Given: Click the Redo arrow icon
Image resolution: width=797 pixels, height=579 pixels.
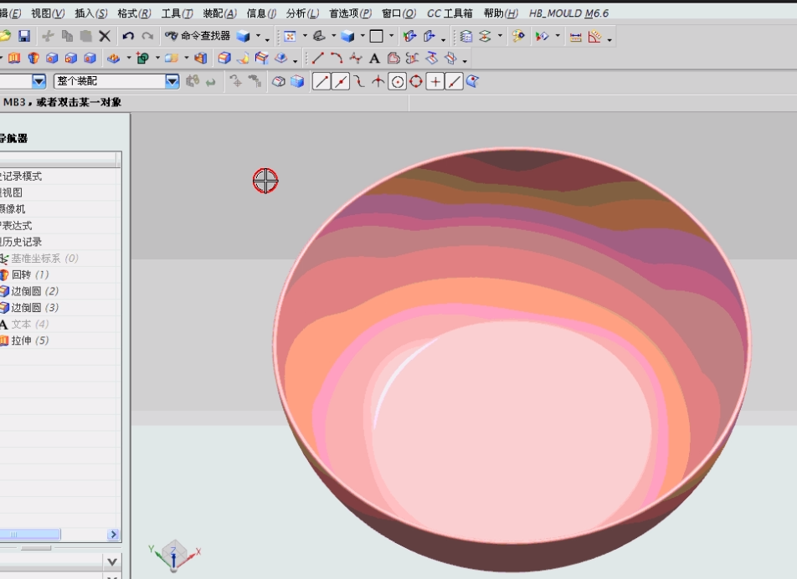Looking at the screenshot, I should 147,36.
